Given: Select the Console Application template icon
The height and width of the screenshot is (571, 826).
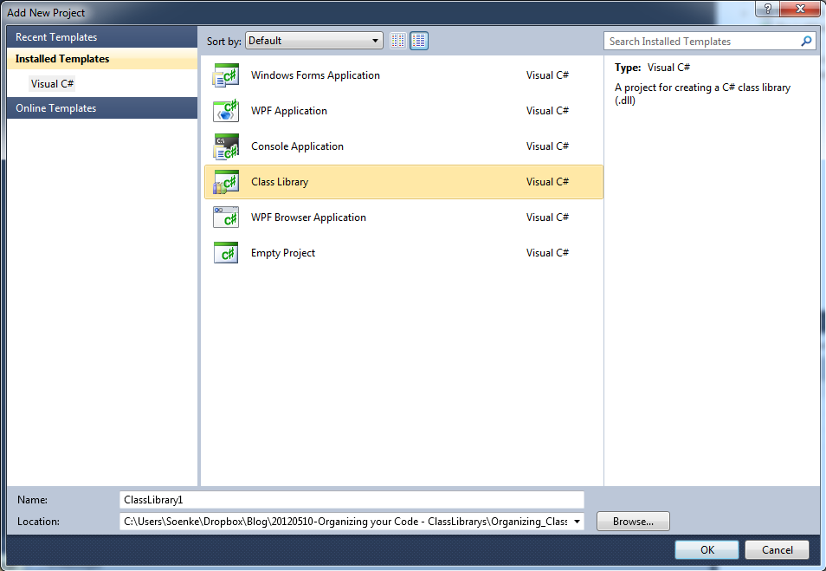Looking at the screenshot, I should (226, 146).
